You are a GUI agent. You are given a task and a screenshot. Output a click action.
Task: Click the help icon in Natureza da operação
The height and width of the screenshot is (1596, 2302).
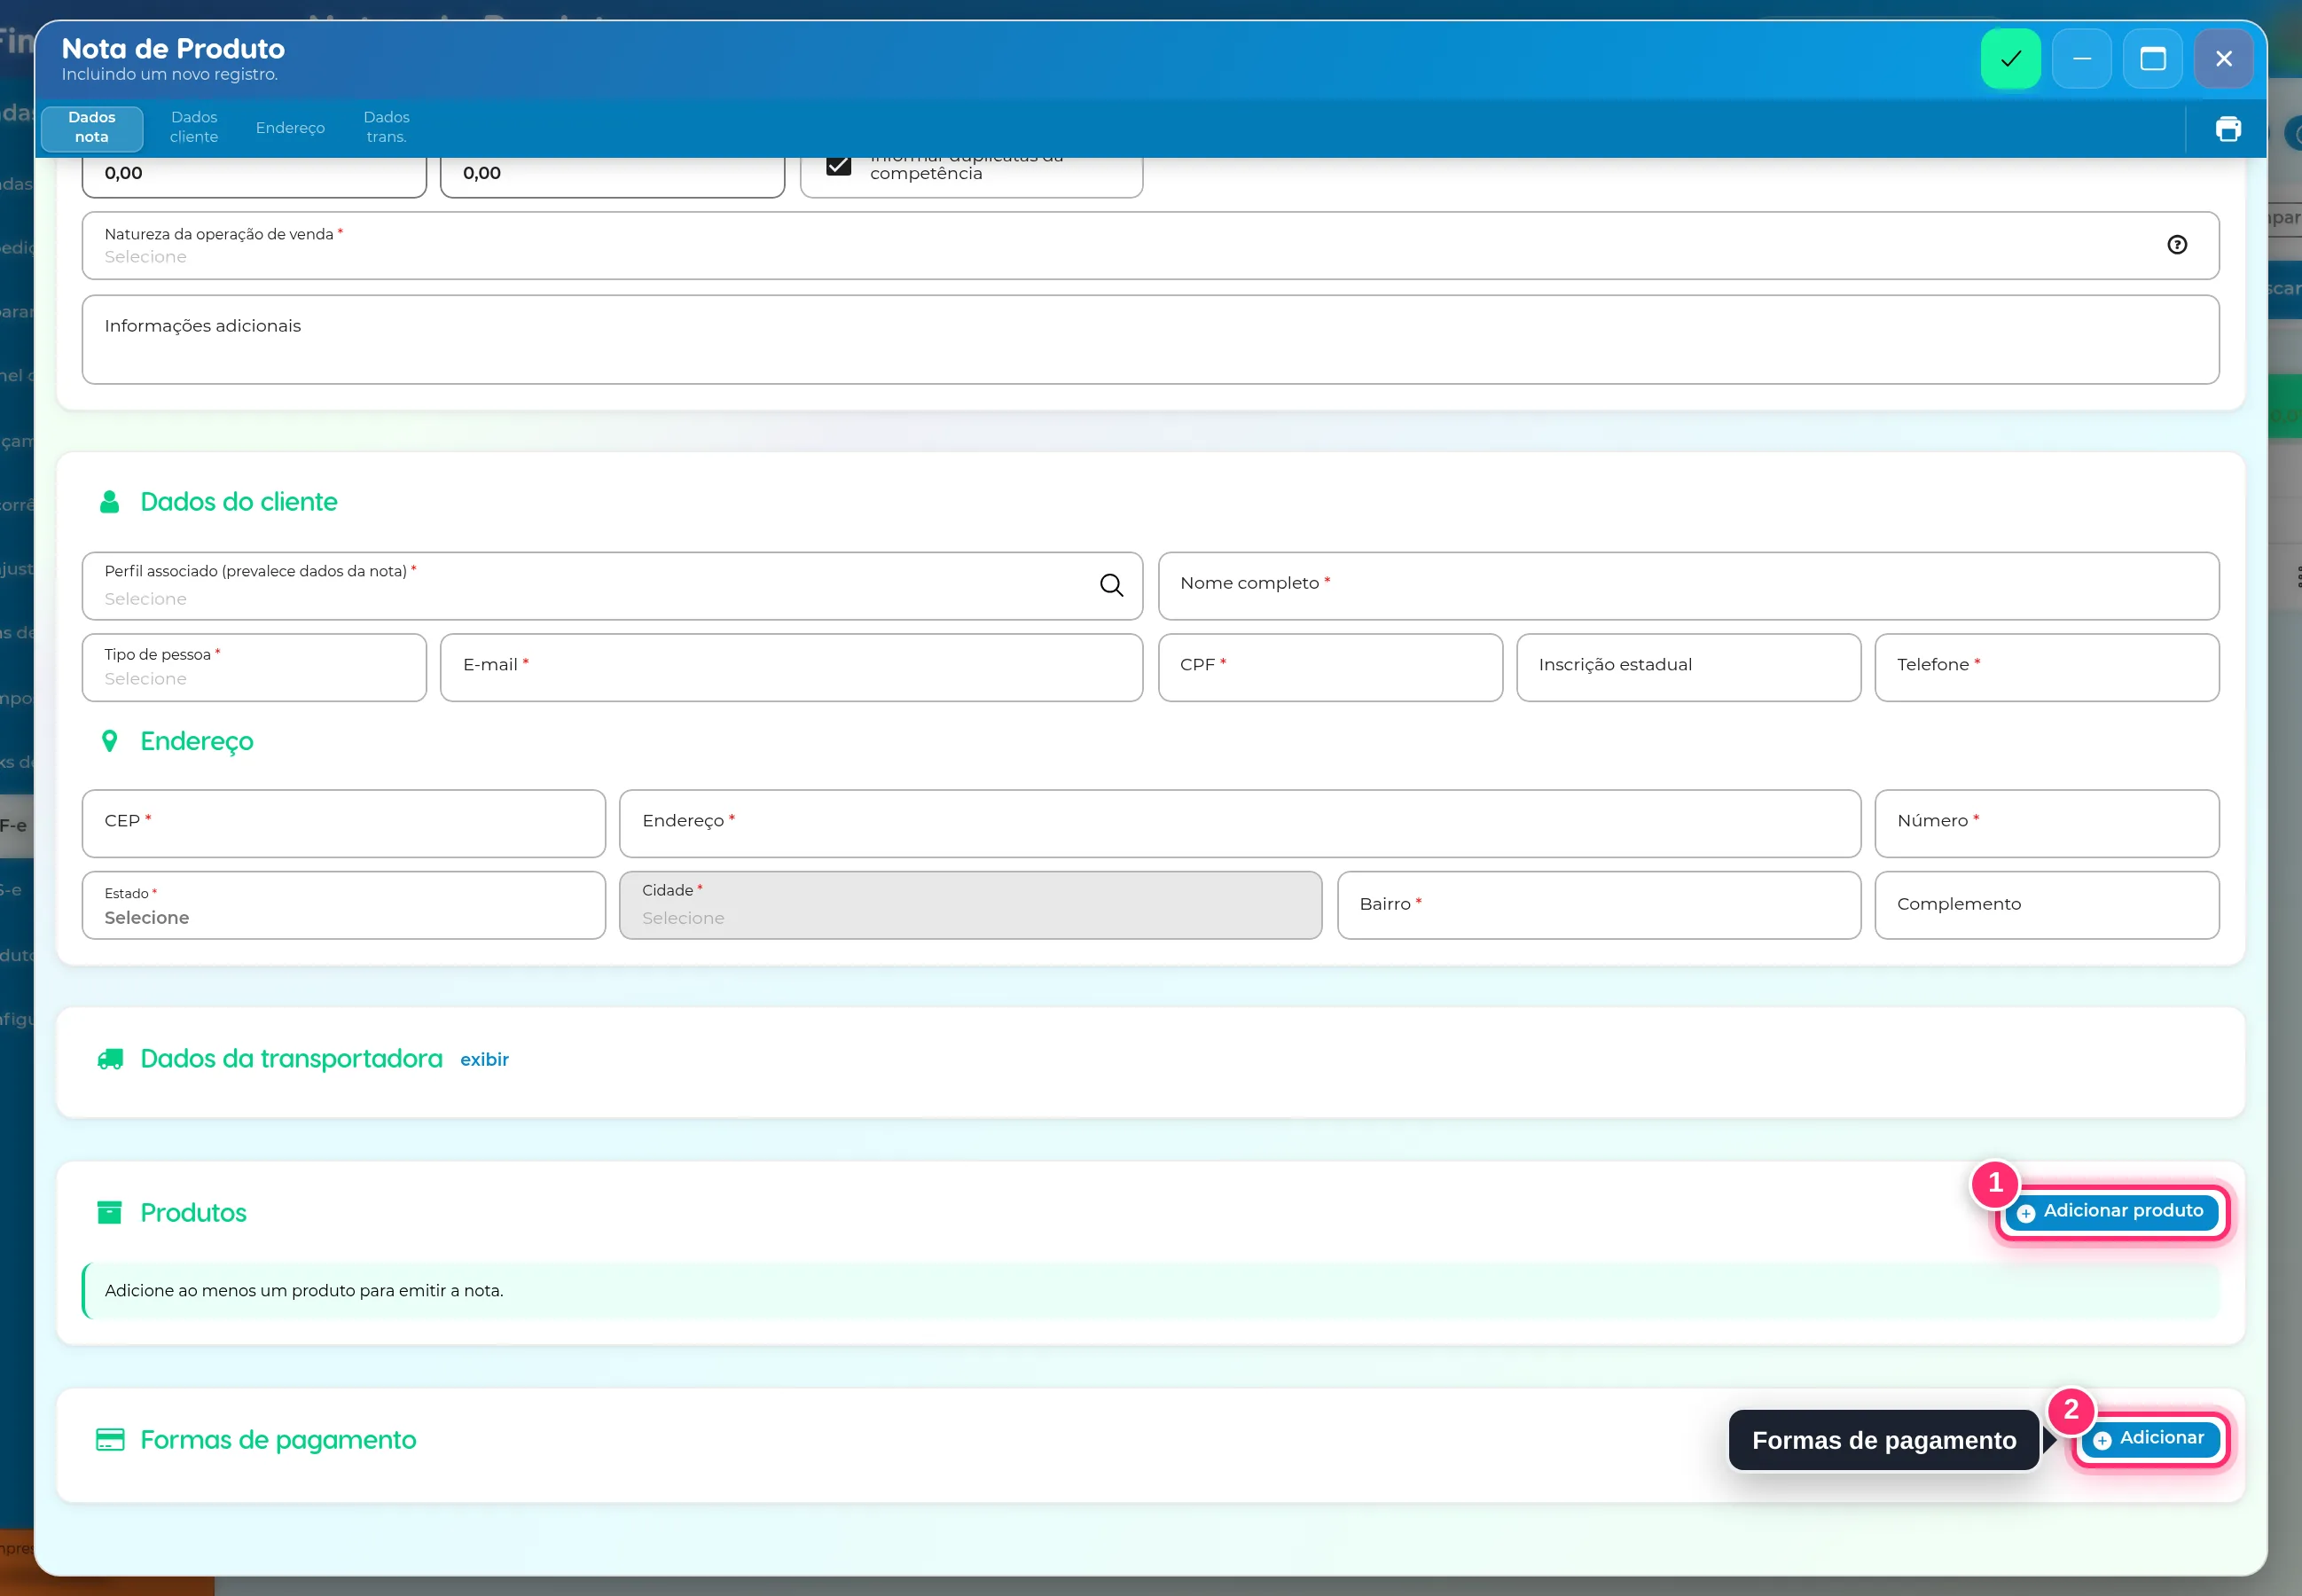pos(2177,245)
